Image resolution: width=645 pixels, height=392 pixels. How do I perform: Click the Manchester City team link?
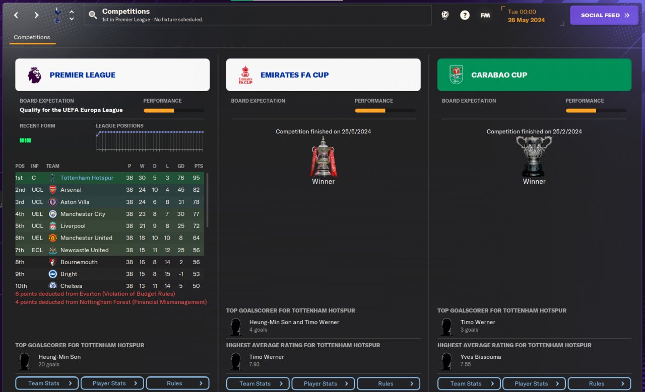coord(83,214)
